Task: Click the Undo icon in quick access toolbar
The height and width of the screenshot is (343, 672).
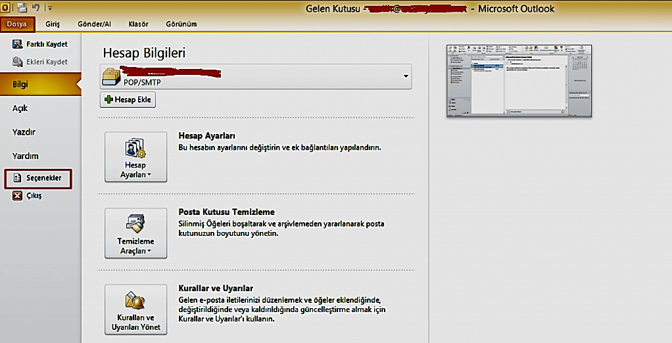Action: (36, 7)
